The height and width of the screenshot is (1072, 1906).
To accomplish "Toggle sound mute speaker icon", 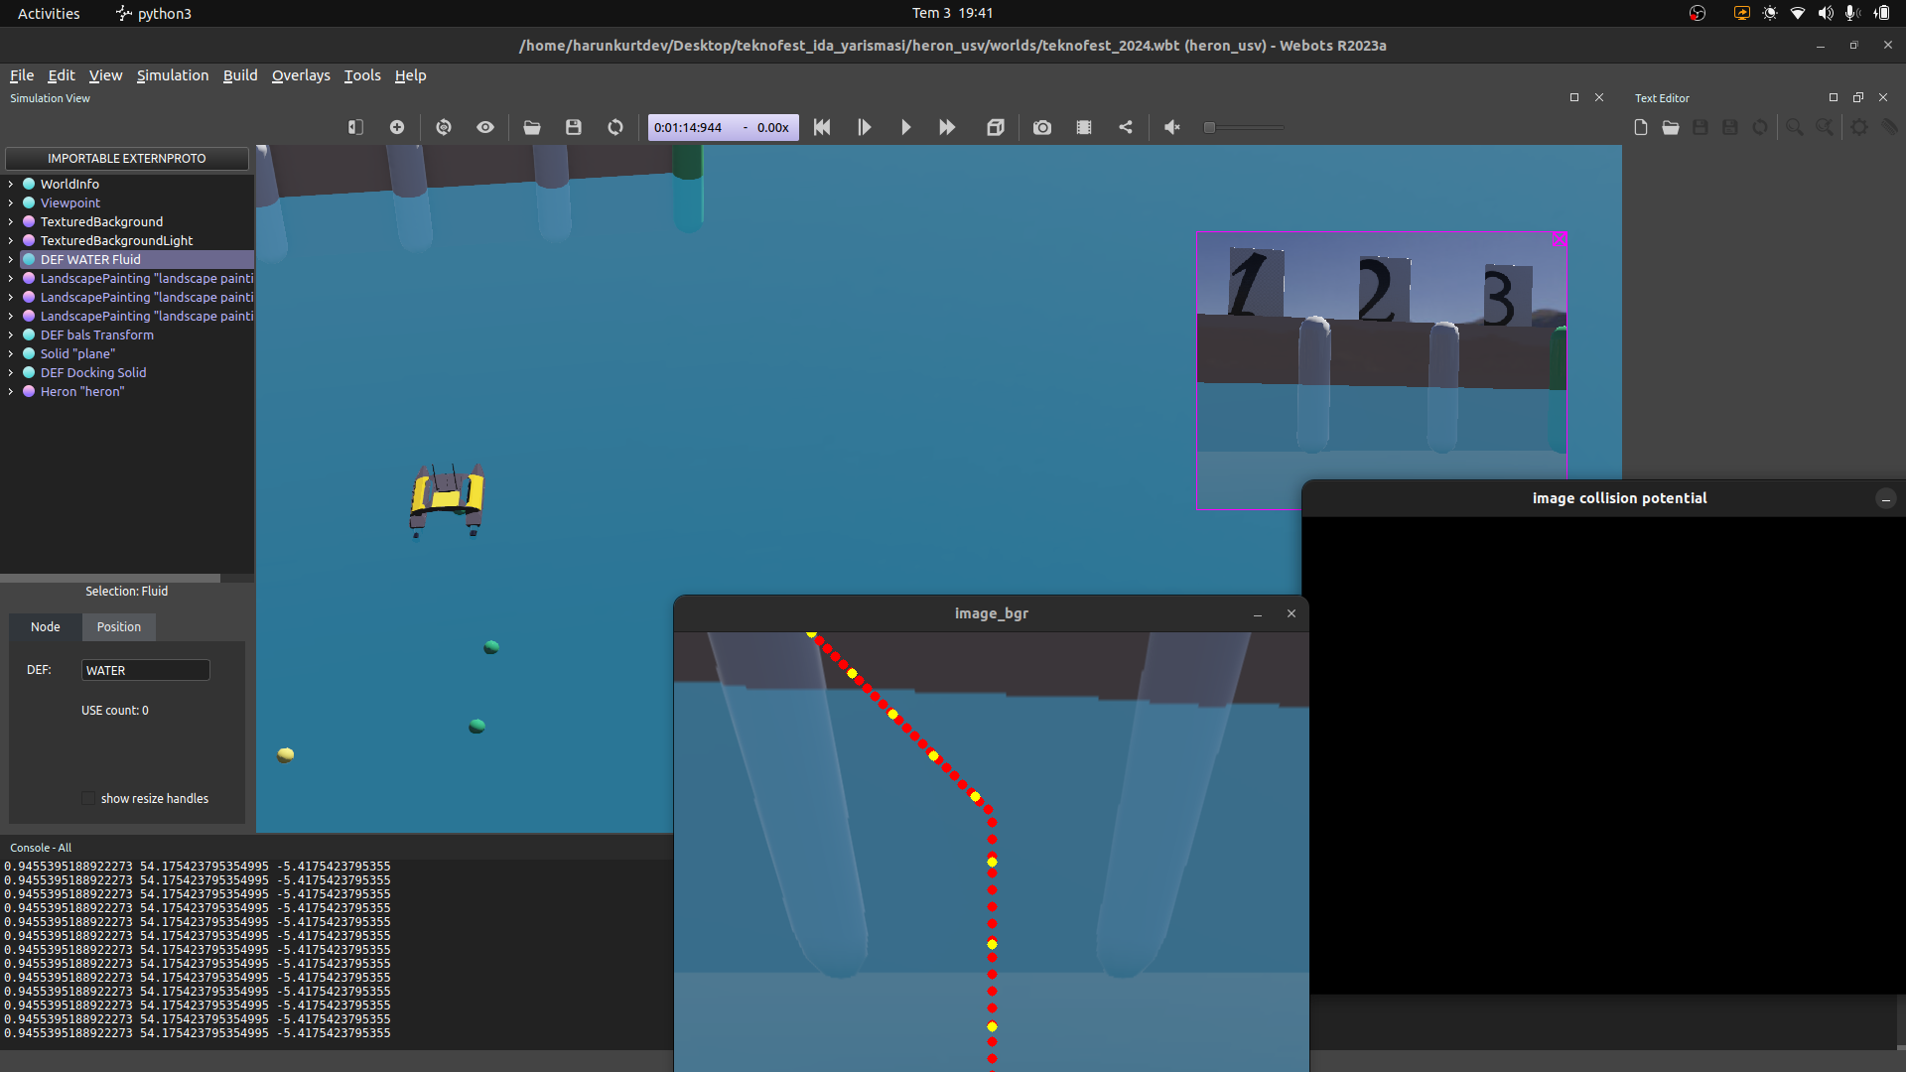I will pos(1172,127).
